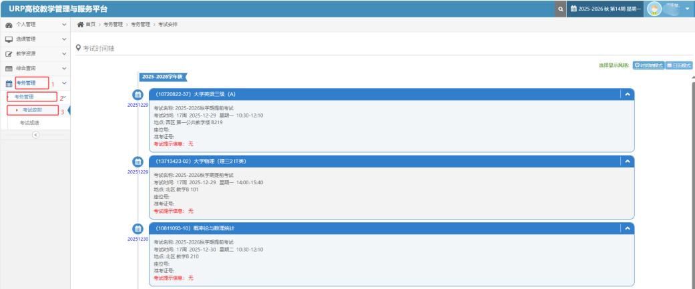The image size is (695, 289).
Task: Click the 20251230 timeline marker
Action: (138, 229)
